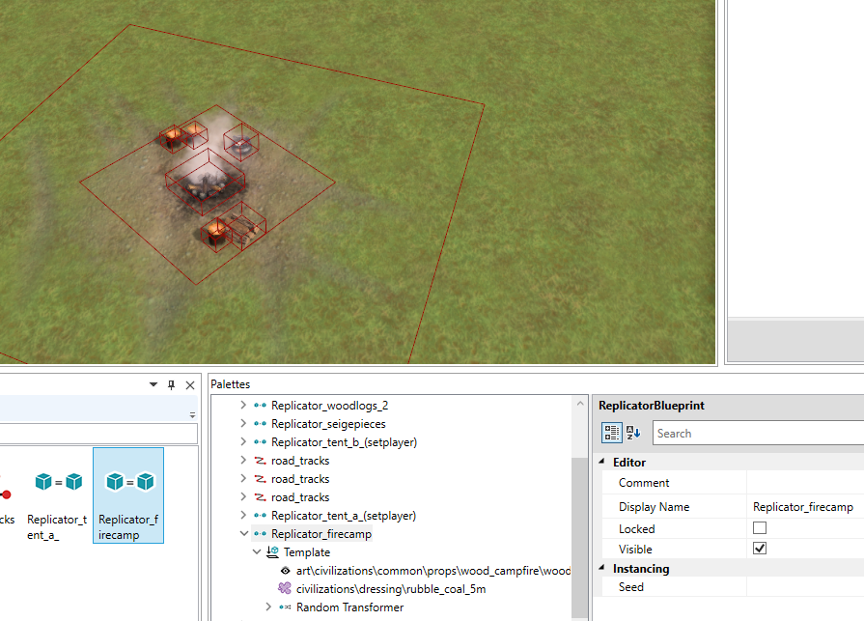The image size is (864, 621).
Task: Select the Replicator_firecamp palette thumbnail icon
Action: coord(129,482)
